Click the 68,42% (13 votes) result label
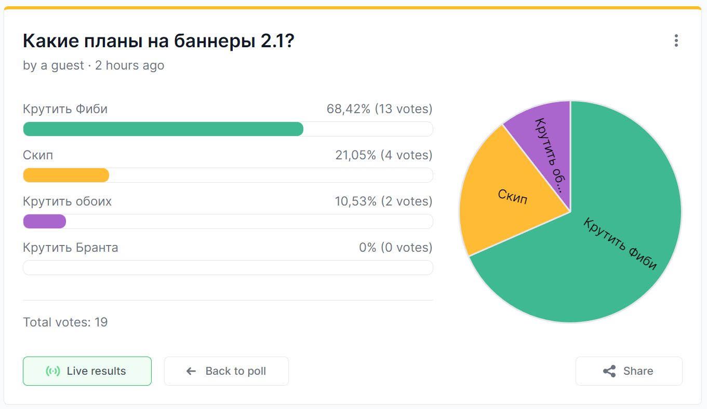Screen dimensions: 707x409 (379, 109)
